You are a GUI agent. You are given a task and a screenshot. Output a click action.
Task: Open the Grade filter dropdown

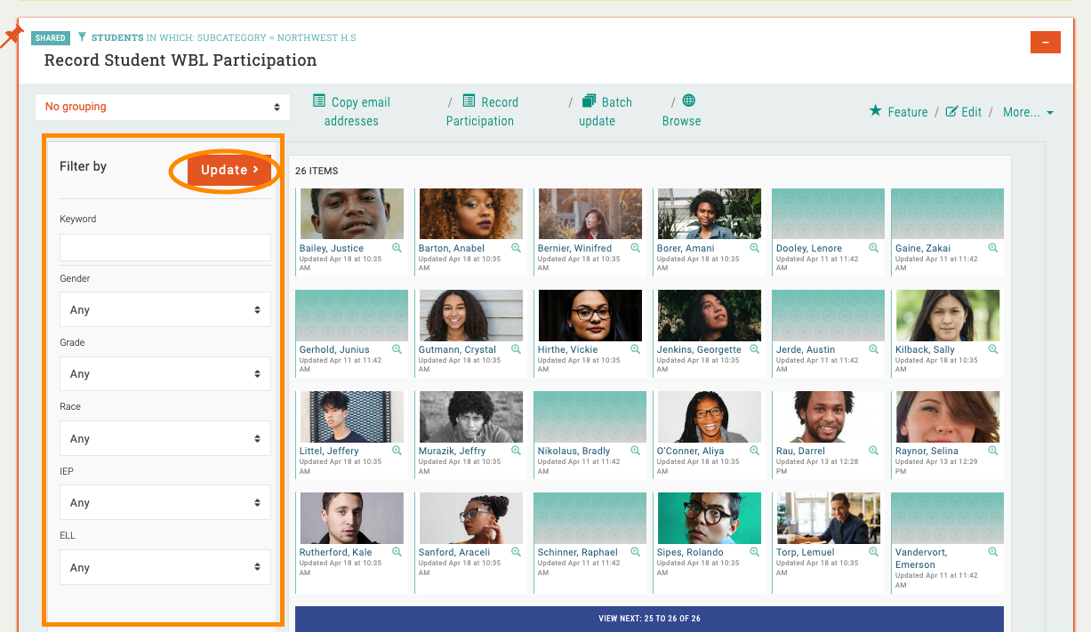(x=165, y=374)
